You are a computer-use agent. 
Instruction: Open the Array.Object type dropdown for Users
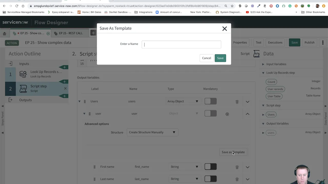[x=182, y=101]
